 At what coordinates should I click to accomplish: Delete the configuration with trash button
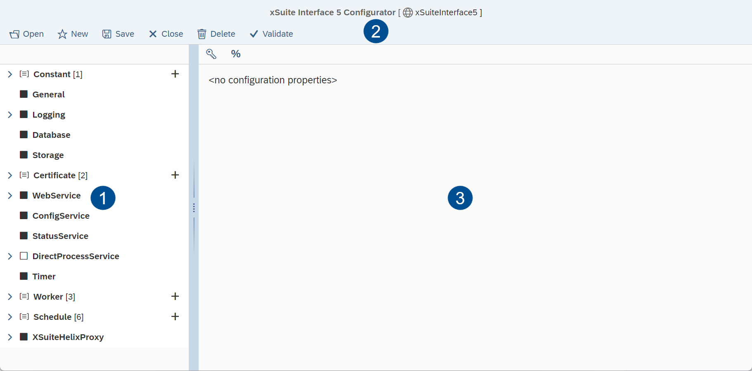216,34
